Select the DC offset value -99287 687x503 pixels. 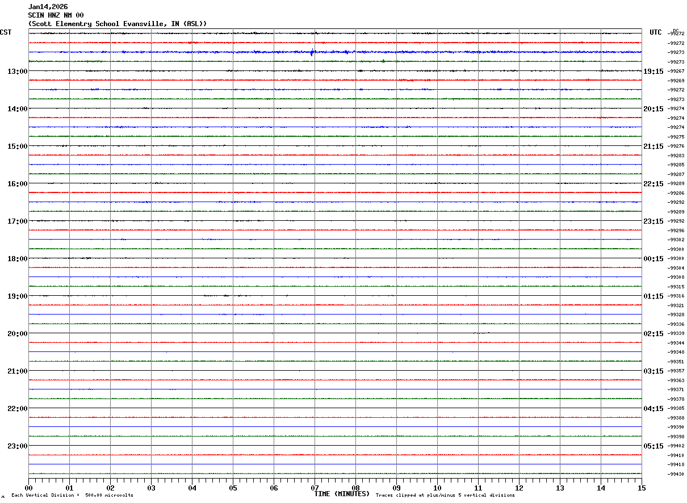(x=676, y=174)
